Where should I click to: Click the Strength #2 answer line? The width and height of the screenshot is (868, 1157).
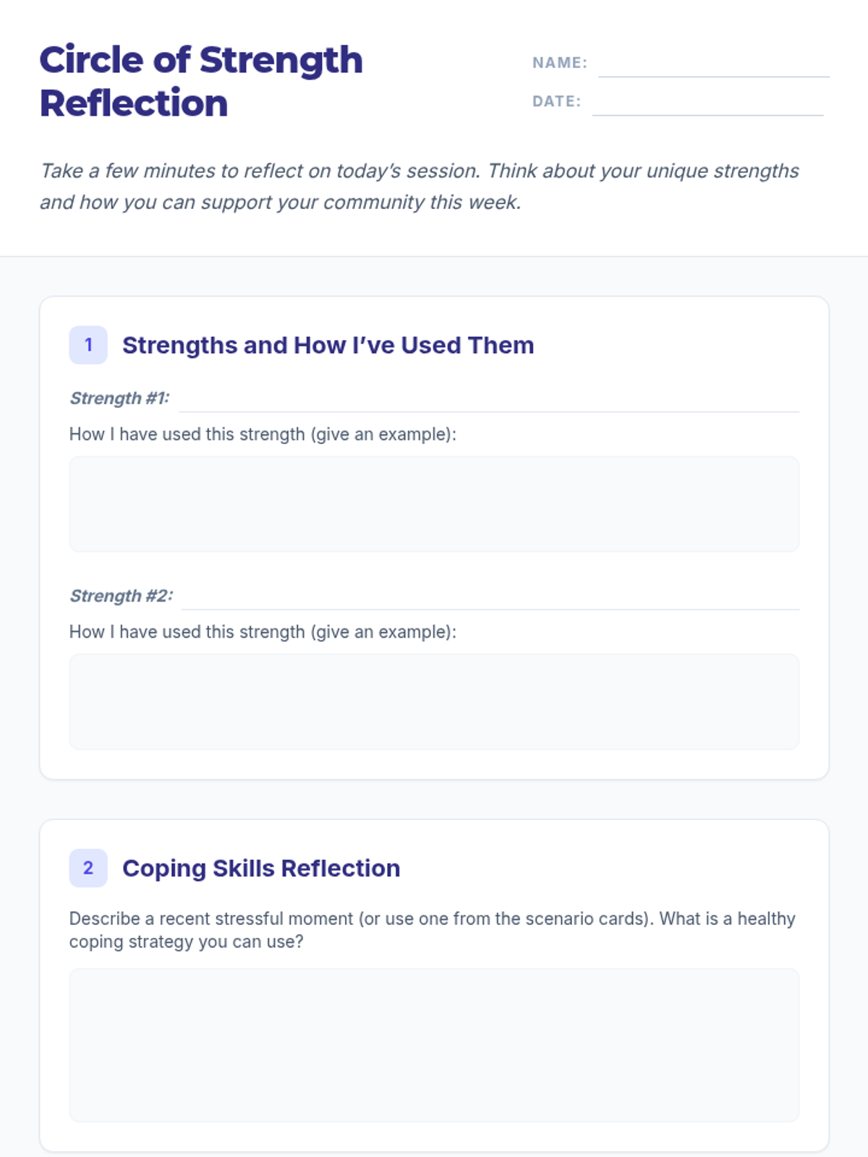tap(490, 598)
